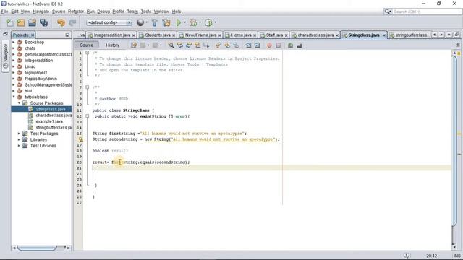Click the Search input field
This screenshot has width=463, height=260.
coord(426,12)
